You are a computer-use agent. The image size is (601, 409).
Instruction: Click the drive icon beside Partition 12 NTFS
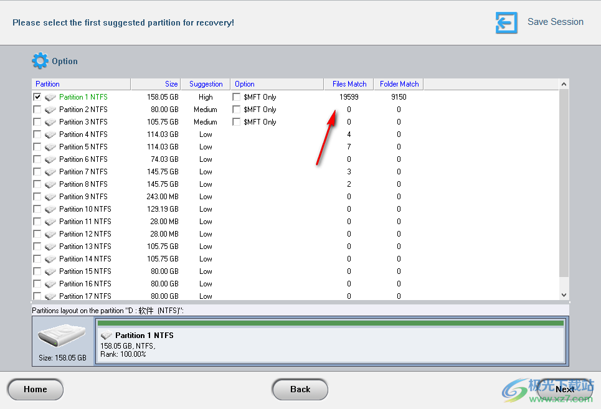pos(50,234)
